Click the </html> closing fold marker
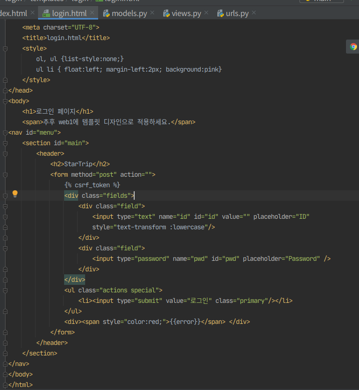Image resolution: width=359 pixels, height=390 pixels. point(5,385)
